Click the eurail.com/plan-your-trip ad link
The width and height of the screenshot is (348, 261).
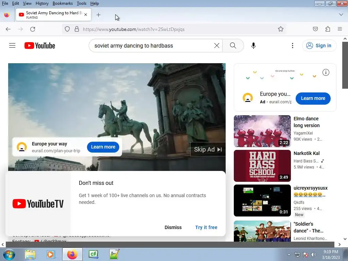pyautogui.click(x=56, y=151)
